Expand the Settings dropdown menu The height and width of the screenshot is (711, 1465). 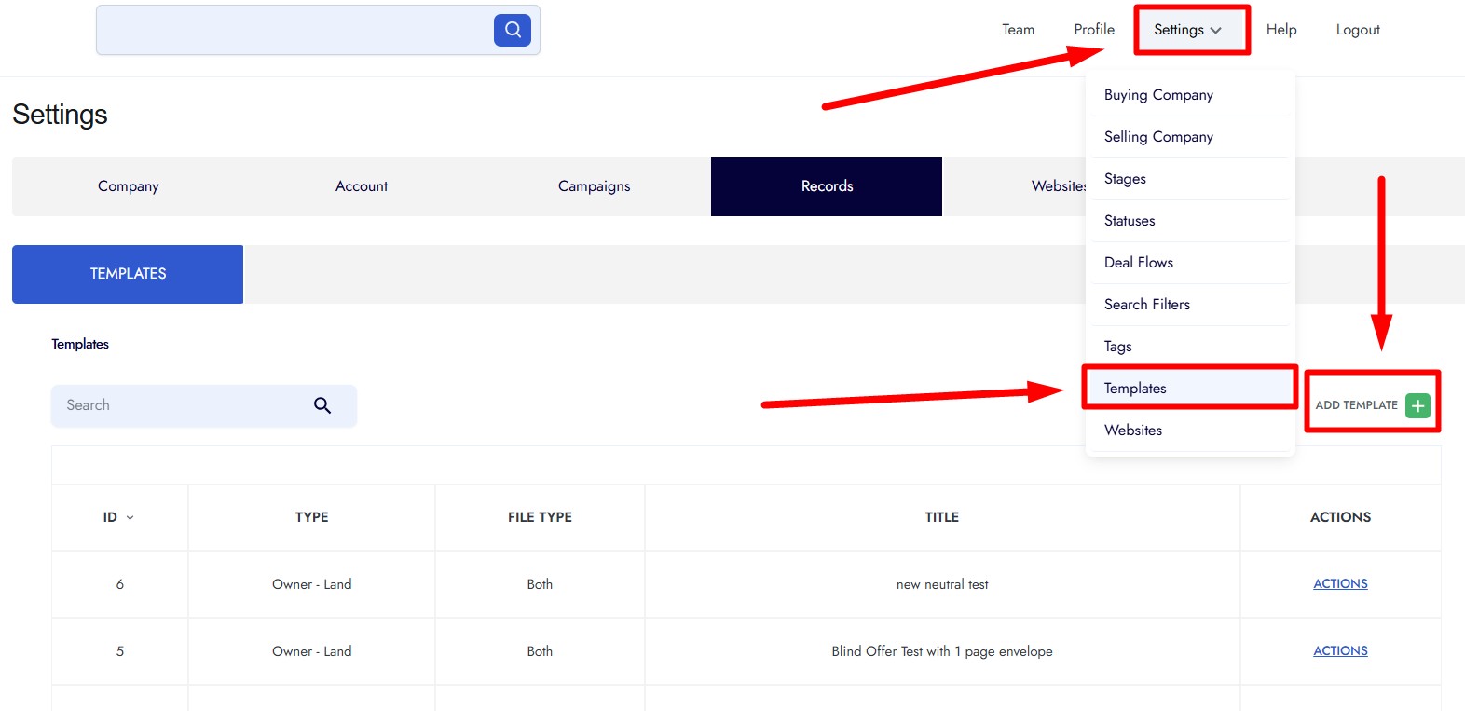click(x=1187, y=30)
